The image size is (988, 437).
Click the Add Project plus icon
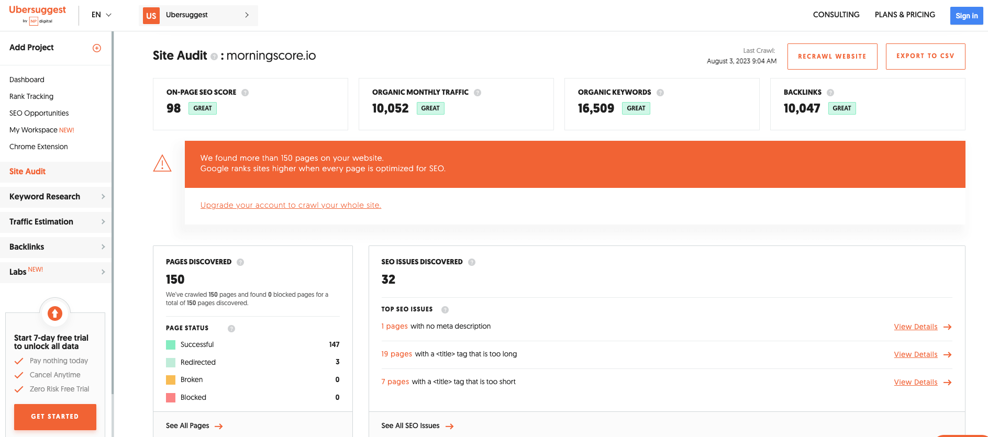tap(97, 48)
